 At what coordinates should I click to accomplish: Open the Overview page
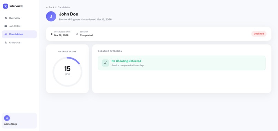[x=19, y=18]
